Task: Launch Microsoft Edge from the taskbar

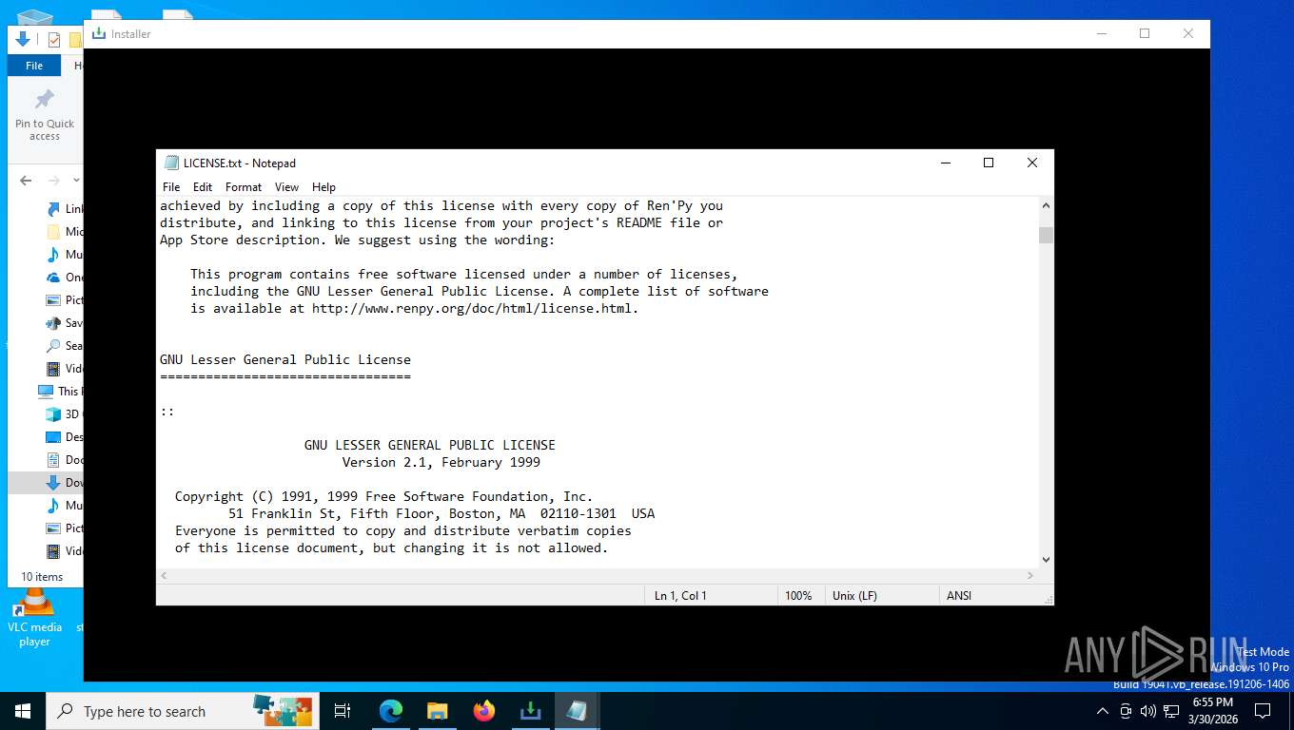Action: pos(390,711)
